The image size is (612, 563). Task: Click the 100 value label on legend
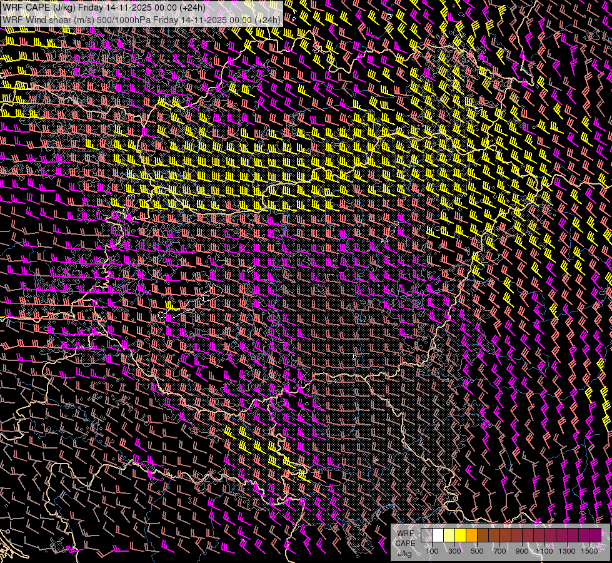432,551
